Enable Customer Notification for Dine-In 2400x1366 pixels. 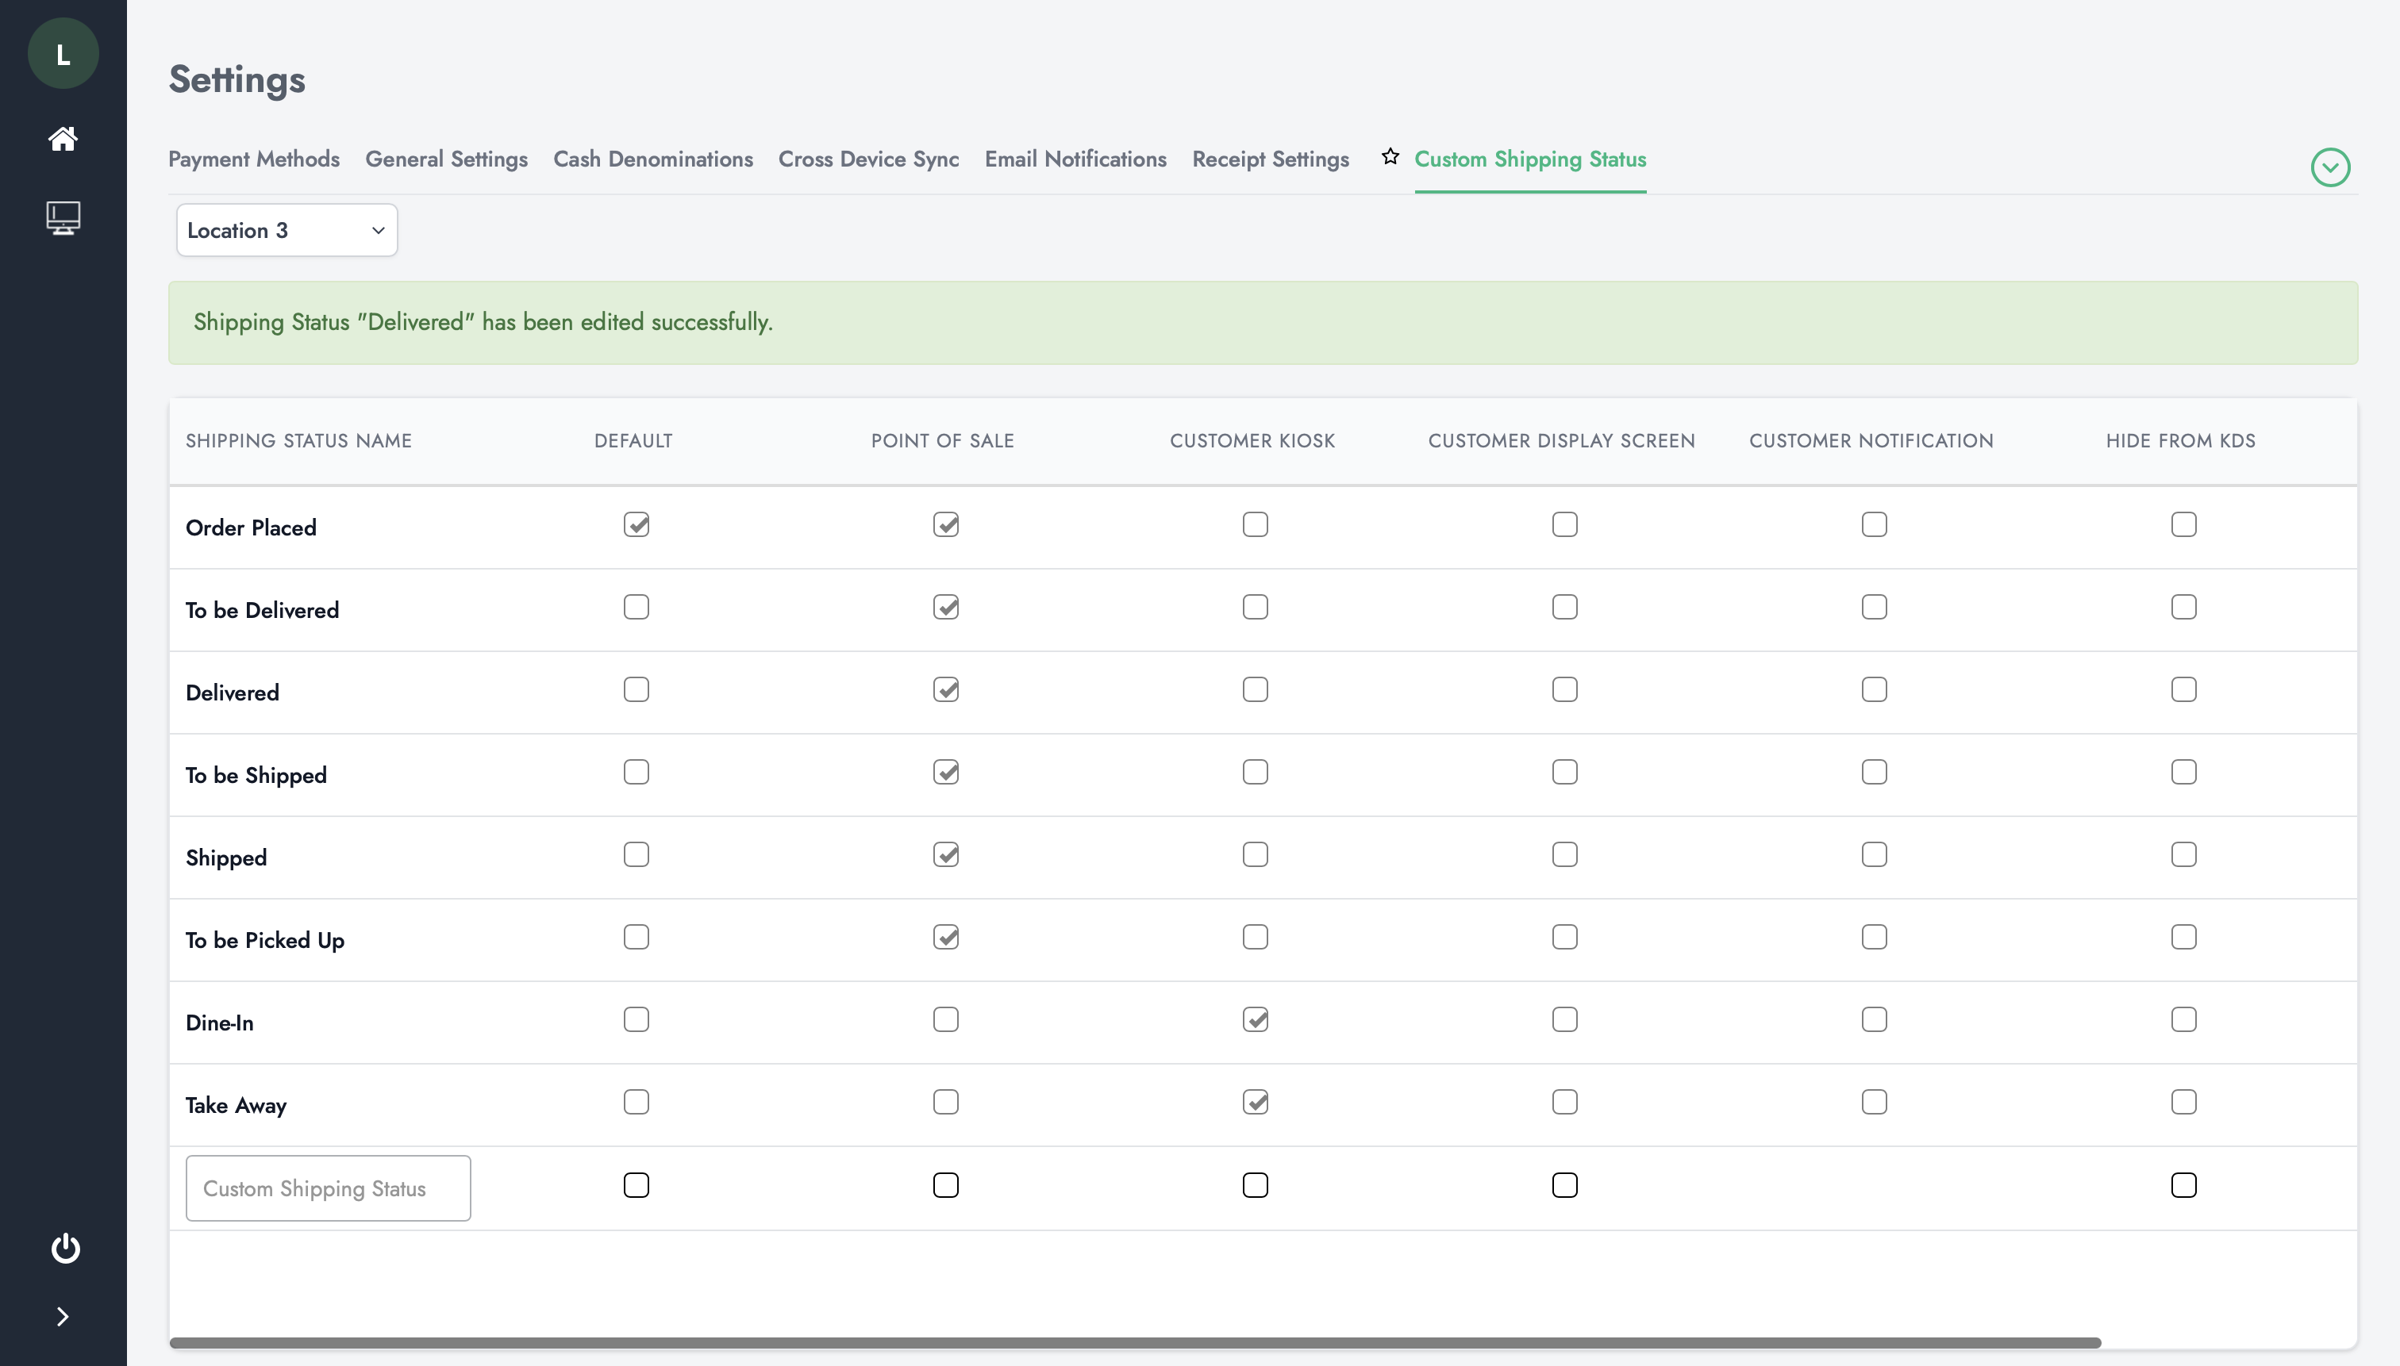pyautogui.click(x=1874, y=1020)
